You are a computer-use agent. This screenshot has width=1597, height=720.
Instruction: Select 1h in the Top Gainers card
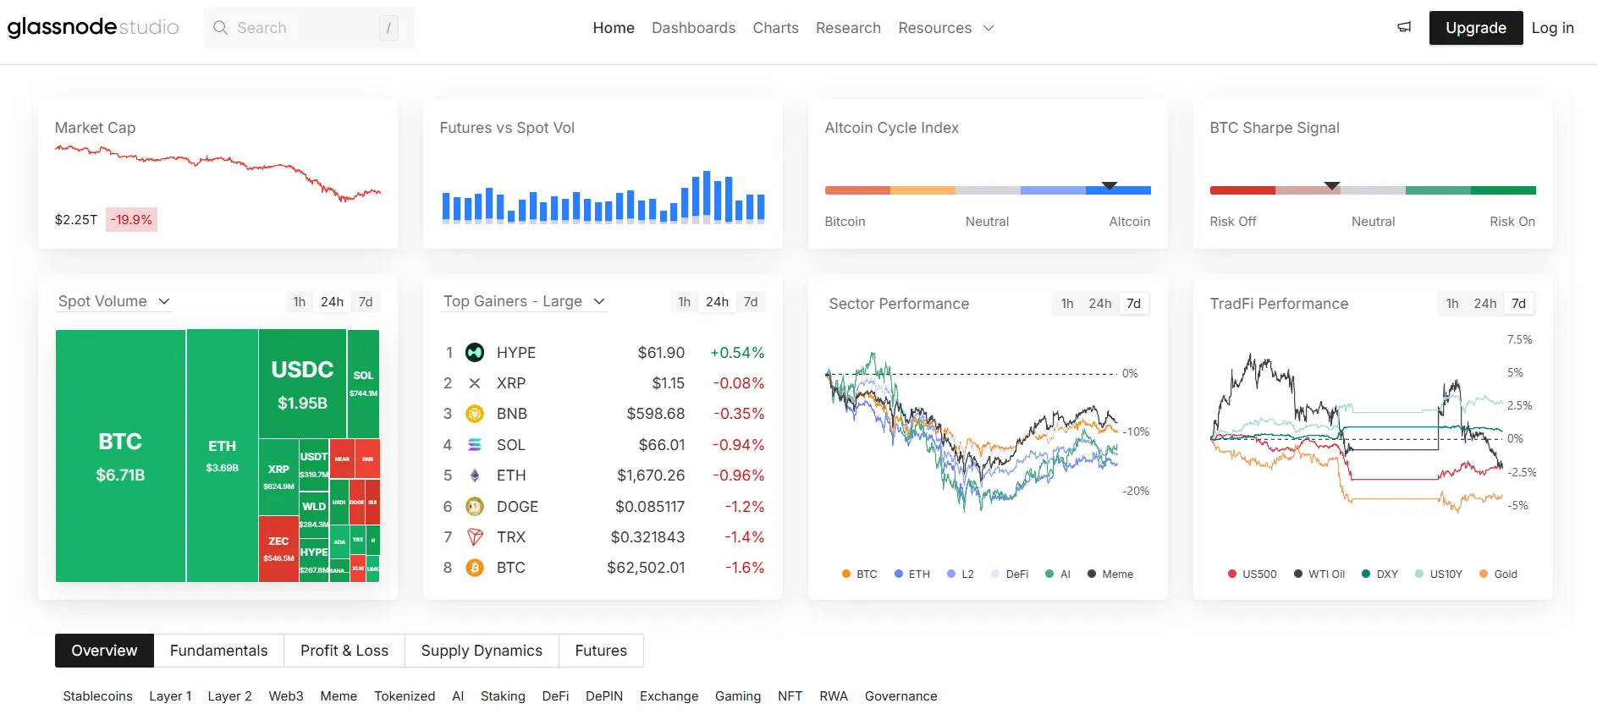click(684, 302)
